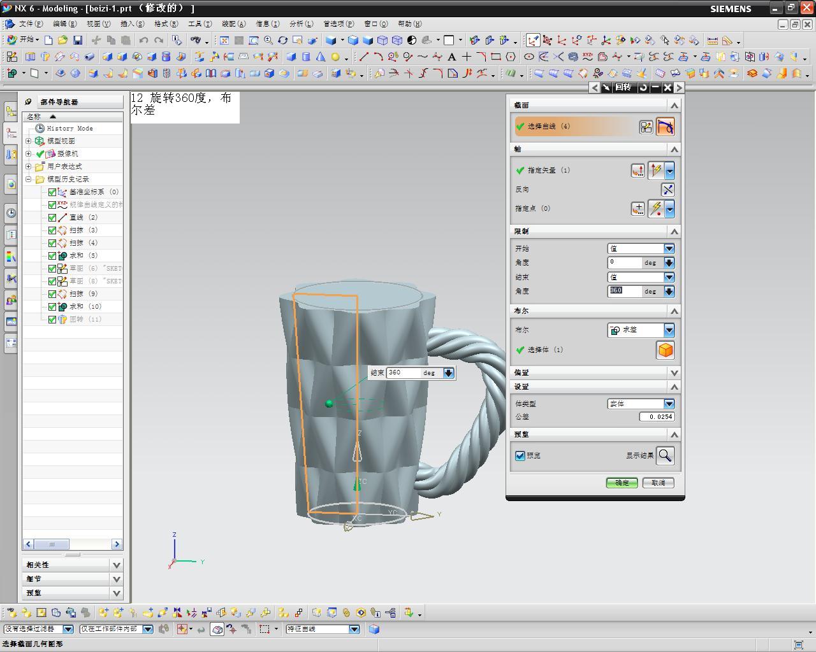Open the Help menu
The width and height of the screenshot is (816, 652).
coord(409,24)
